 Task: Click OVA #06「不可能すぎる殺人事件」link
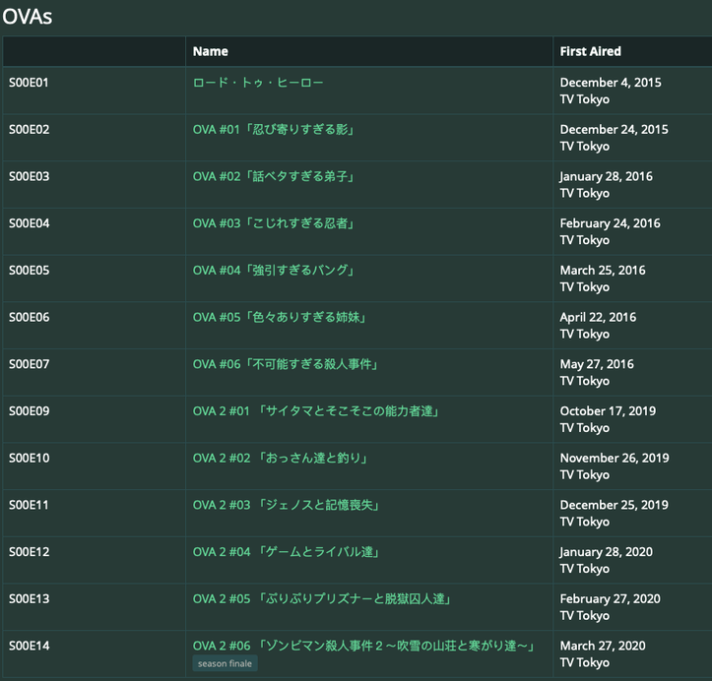(x=287, y=364)
